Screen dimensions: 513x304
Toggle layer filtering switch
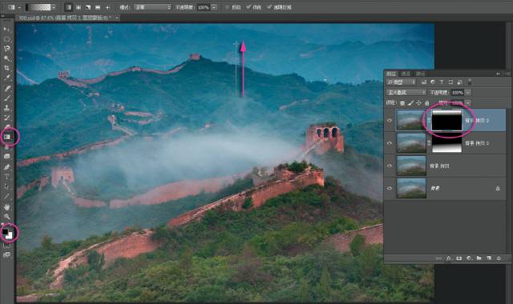470,82
